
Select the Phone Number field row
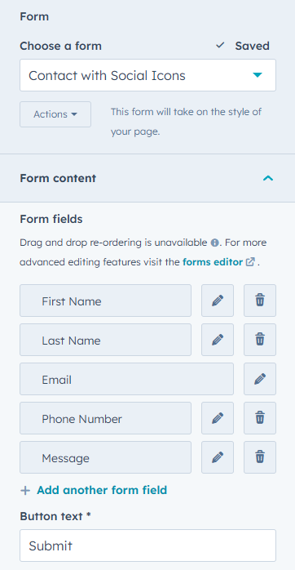click(105, 418)
